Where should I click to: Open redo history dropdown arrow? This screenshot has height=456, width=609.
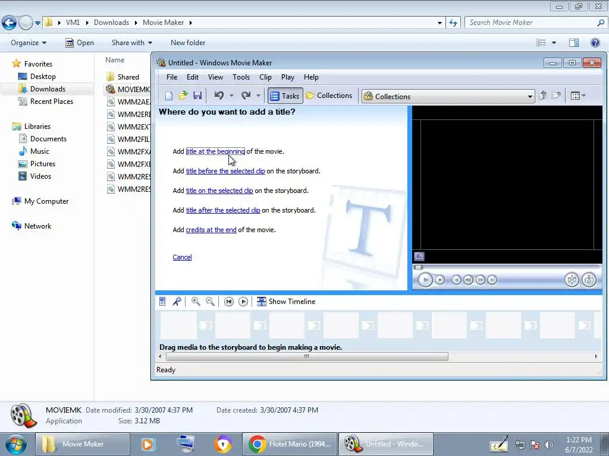pos(258,96)
